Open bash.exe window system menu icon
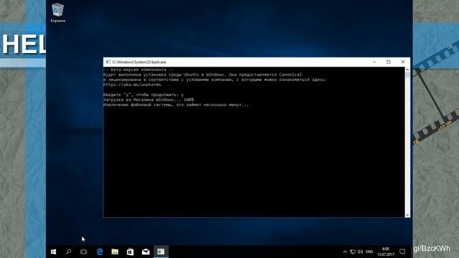The height and width of the screenshot is (258, 459). 108,62
